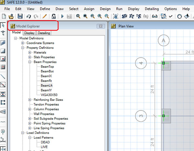194x151 pixels.
Task: Close the Model Explorer panel
Action: tap(101, 26)
